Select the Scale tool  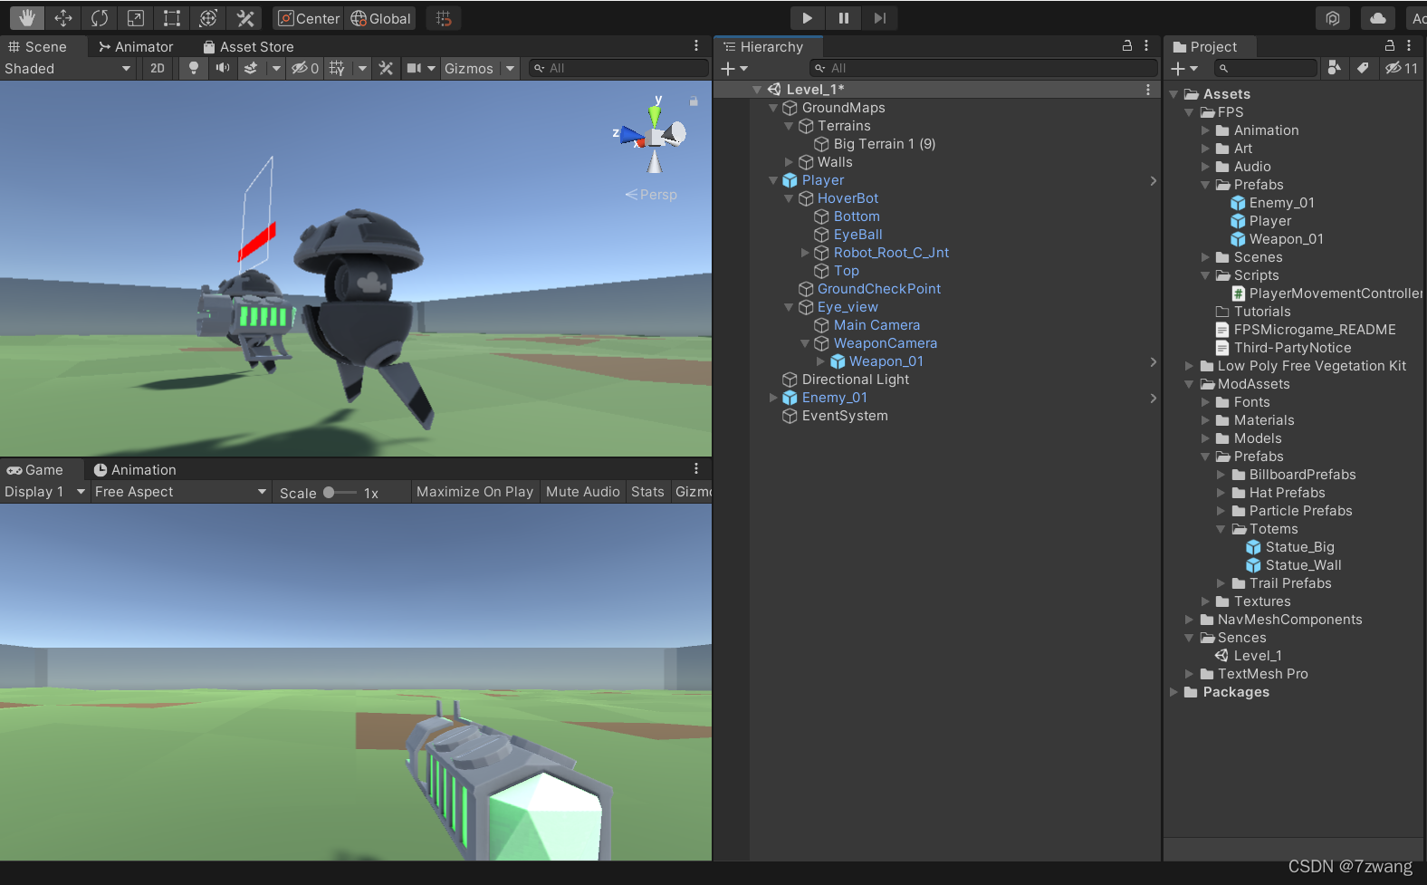136,18
